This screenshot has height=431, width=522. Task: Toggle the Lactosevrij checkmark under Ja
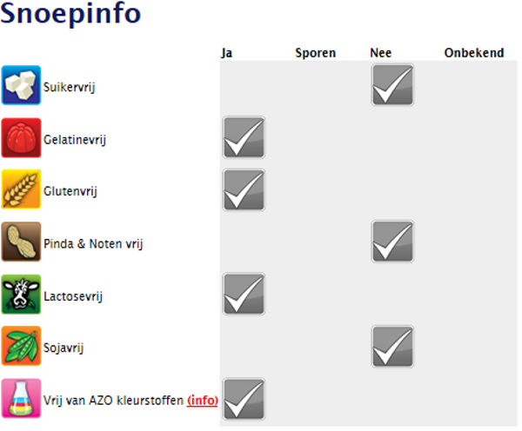tap(244, 295)
